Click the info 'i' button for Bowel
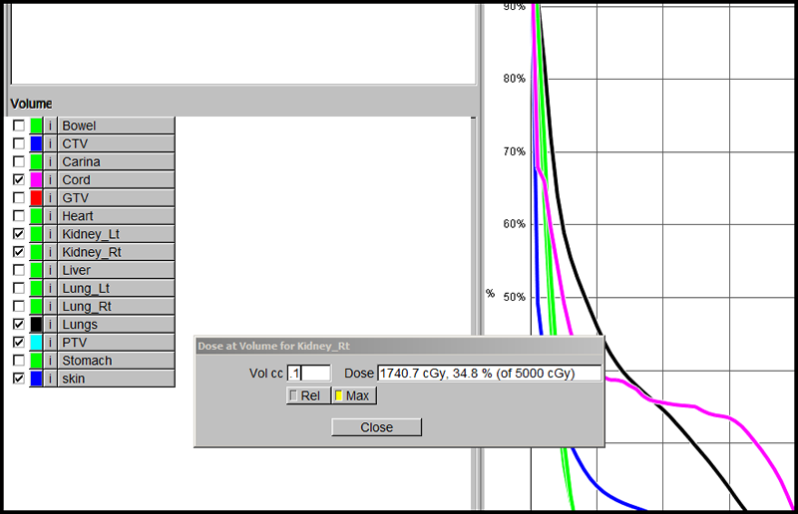Screen dimensions: 798x514 51,127
